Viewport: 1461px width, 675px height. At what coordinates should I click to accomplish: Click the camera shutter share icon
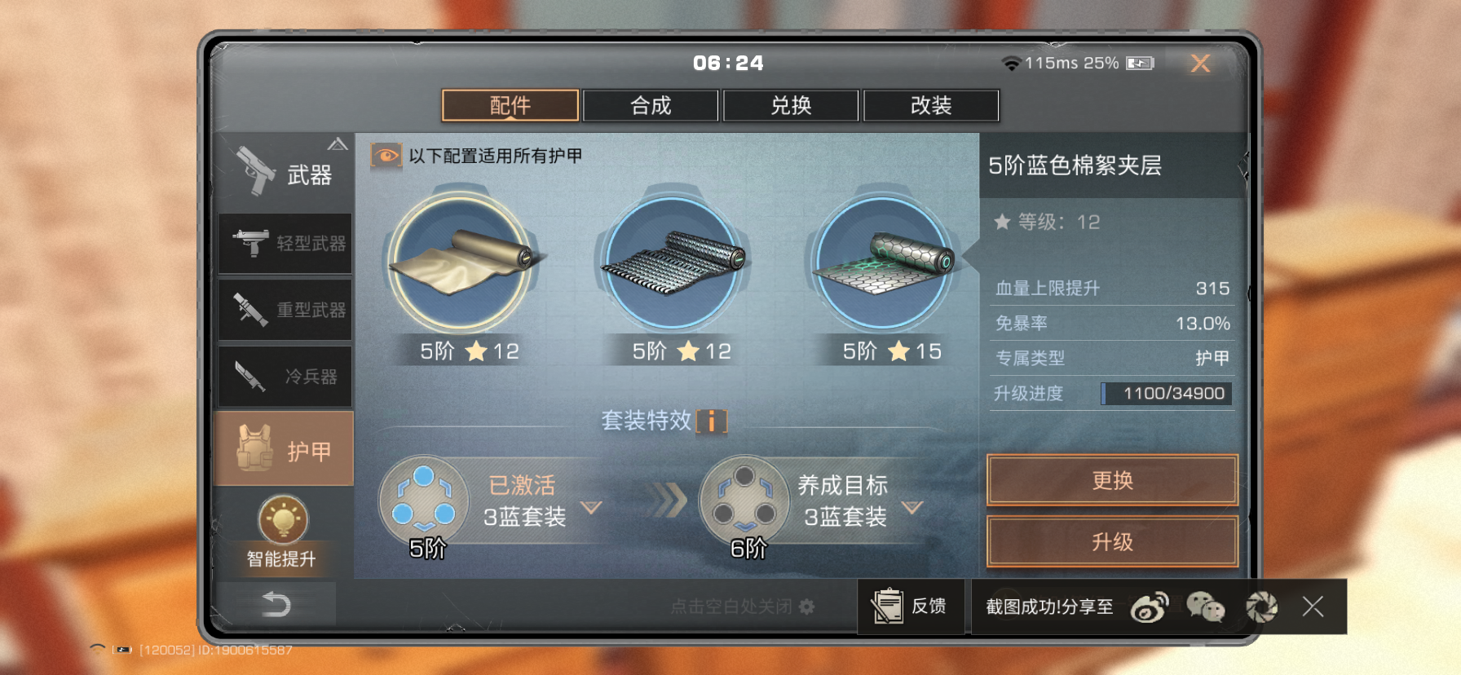[1261, 607]
